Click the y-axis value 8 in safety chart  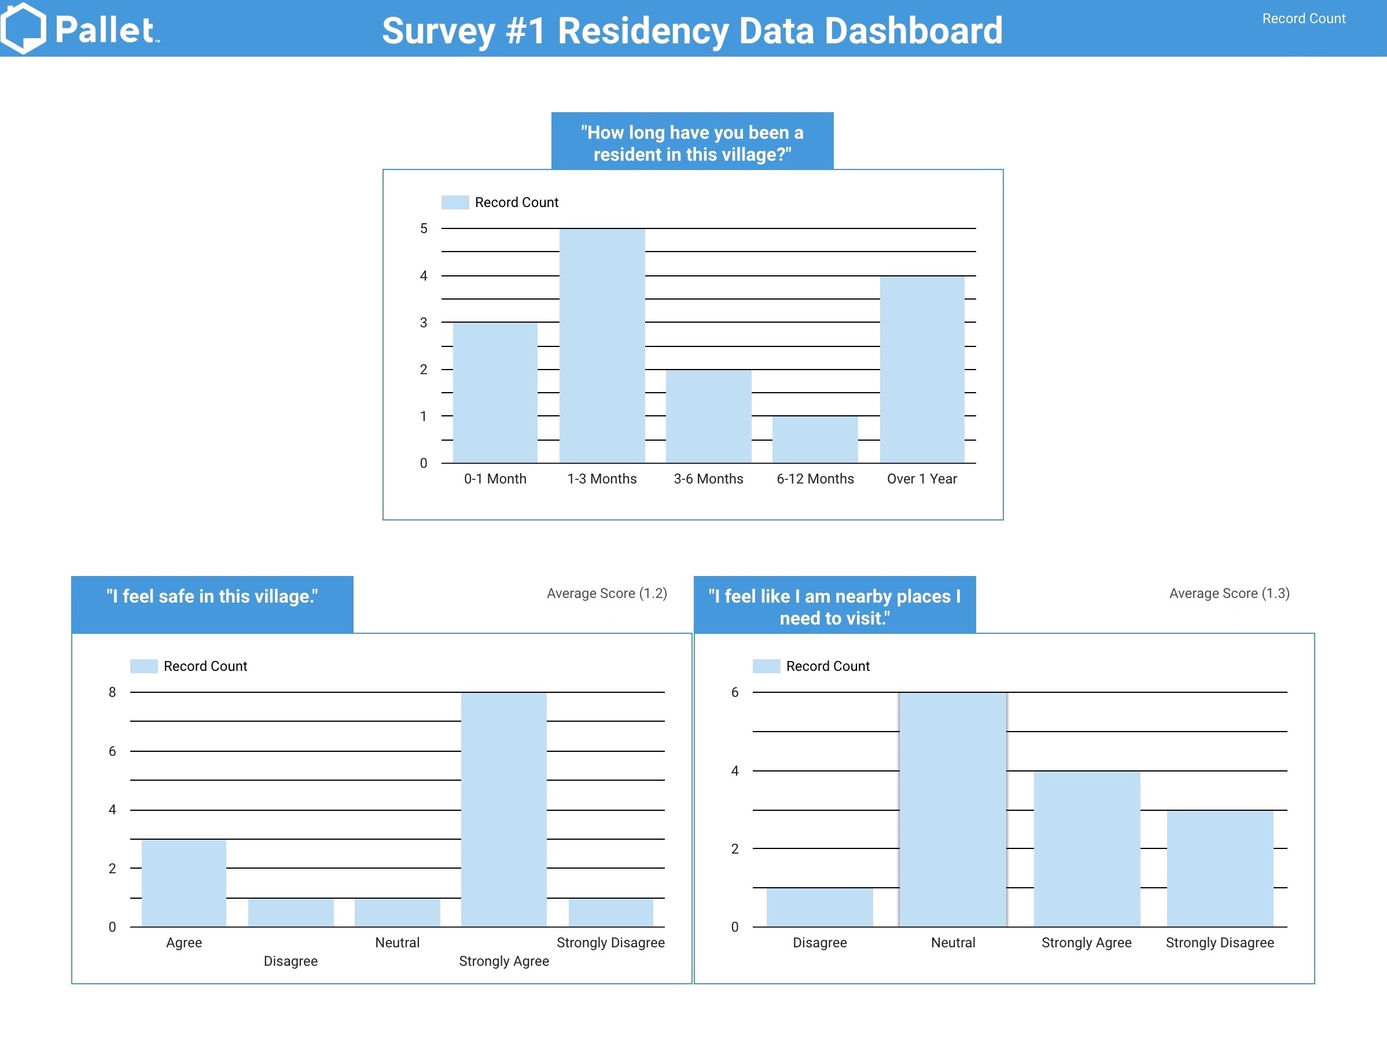tap(112, 692)
